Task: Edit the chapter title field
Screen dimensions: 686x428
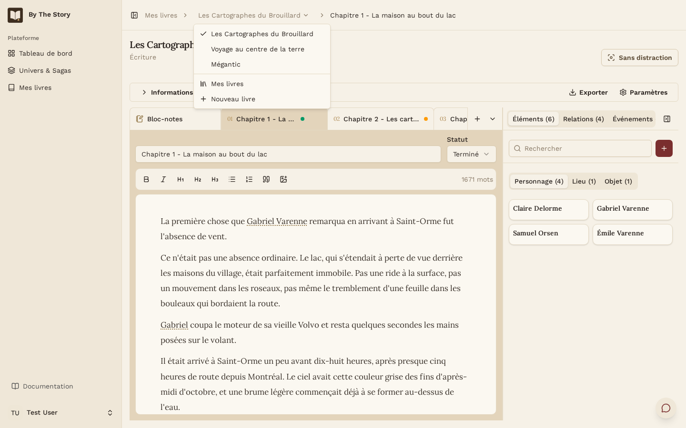Action: 288,154
